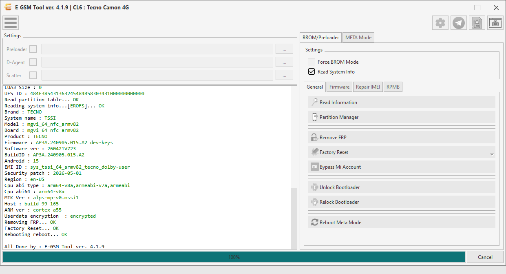The image size is (506, 274).
Task: Expand the Factory Reset dropdown arrow
Action: click(x=492, y=155)
